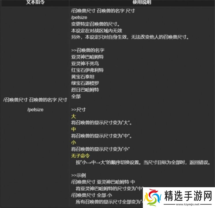Click 亚灵神巴哈姆特 in the summon name list
This screenshot has height=208, width=215.
point(87,57)
